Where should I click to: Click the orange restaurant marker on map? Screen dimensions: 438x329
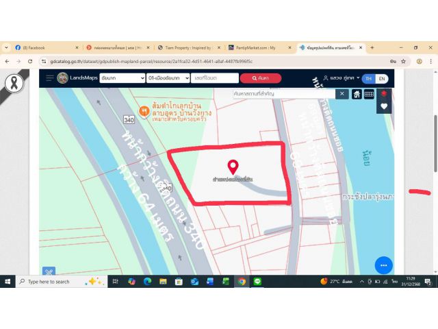[x=144, y=110]
